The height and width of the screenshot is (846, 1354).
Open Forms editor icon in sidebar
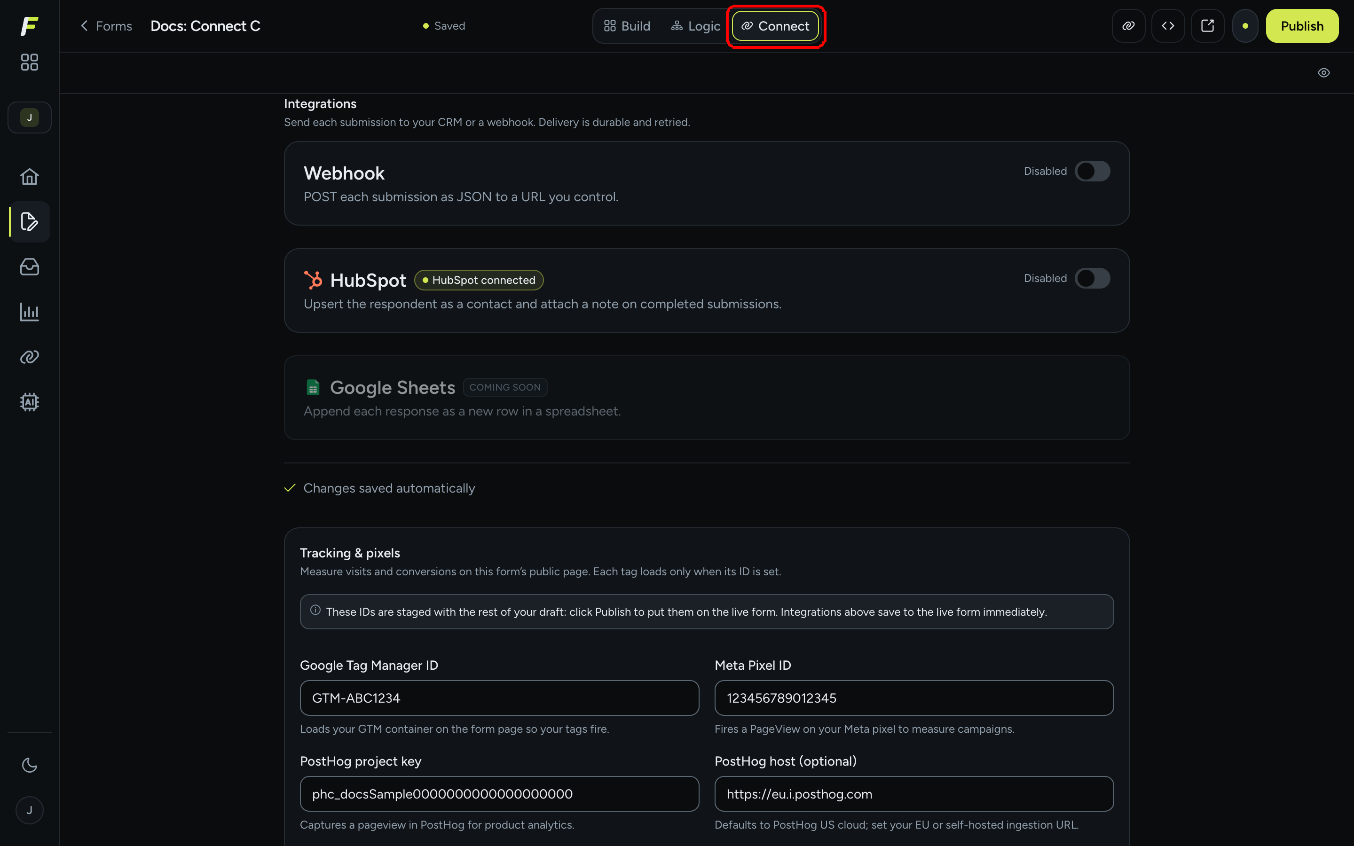point(30,221)
